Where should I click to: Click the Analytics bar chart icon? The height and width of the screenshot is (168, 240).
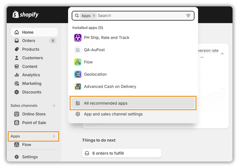click(x=17, y=75)
